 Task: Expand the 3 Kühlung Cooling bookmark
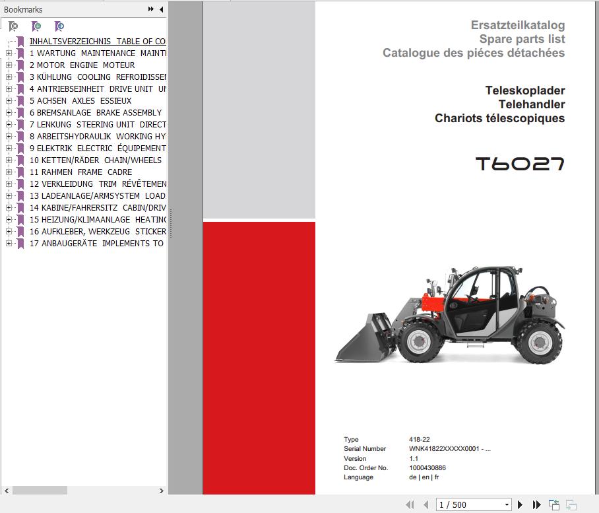click(x=9, y=77)
